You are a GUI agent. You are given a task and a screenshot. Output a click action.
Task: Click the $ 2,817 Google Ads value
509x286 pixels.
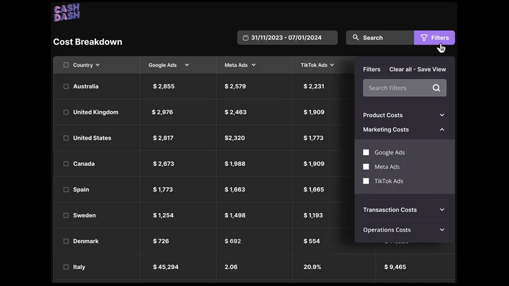163,138
